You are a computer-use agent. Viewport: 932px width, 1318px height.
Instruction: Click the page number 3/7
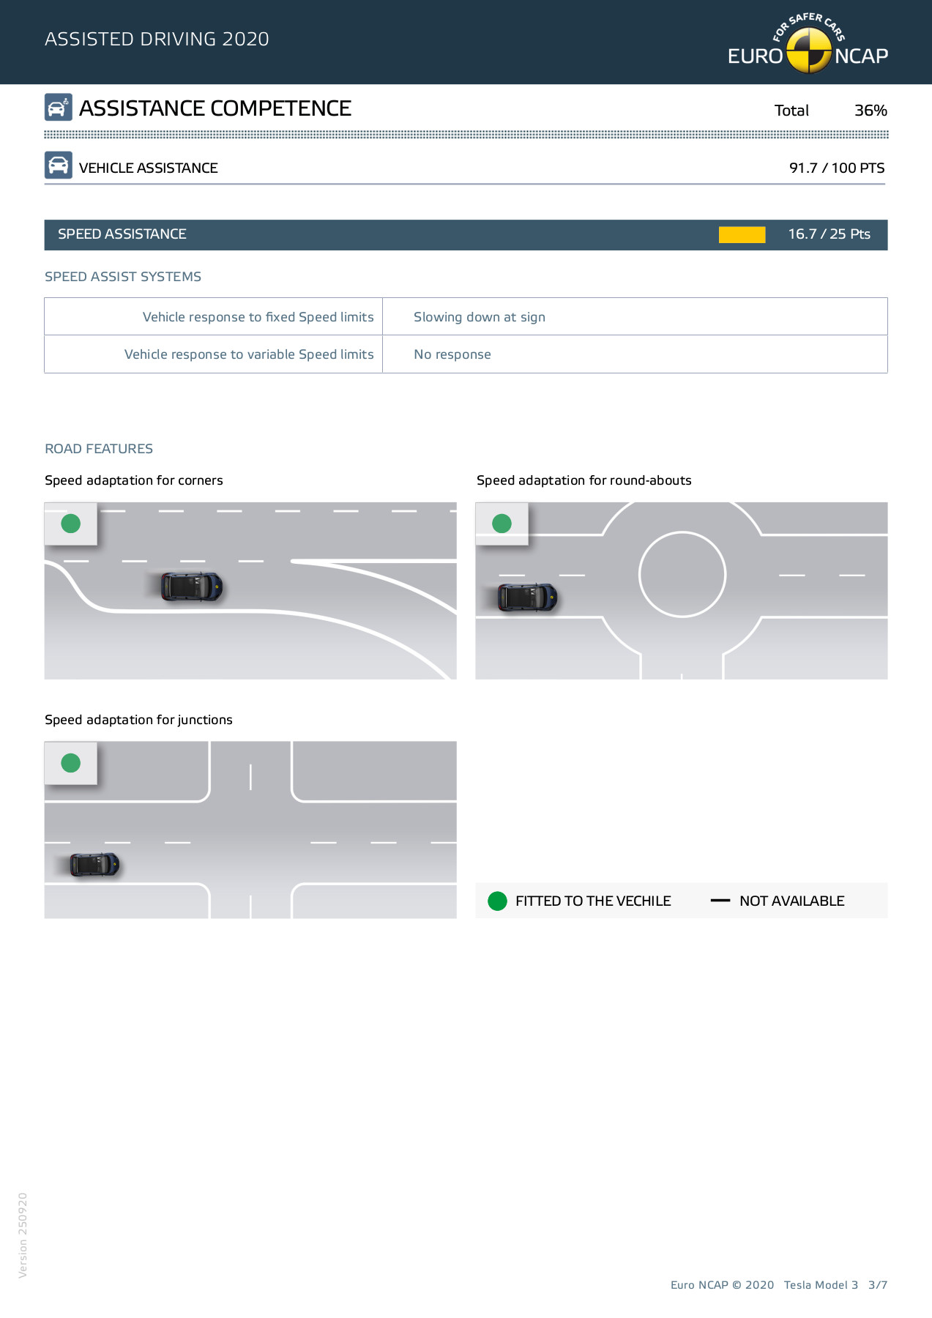pyautogui.click(x=878, y=1285)
